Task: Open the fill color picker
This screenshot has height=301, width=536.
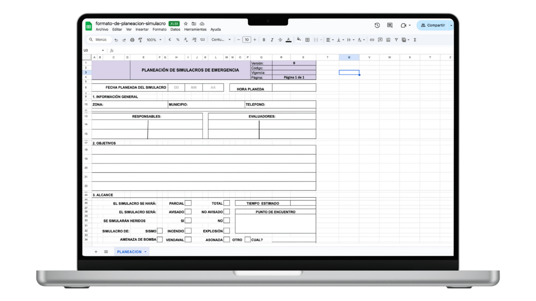Action: [299, 40]
